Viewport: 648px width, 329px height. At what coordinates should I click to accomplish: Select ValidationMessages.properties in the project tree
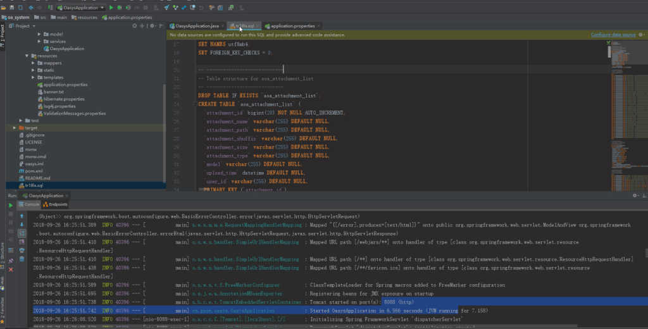click(71, 113)
